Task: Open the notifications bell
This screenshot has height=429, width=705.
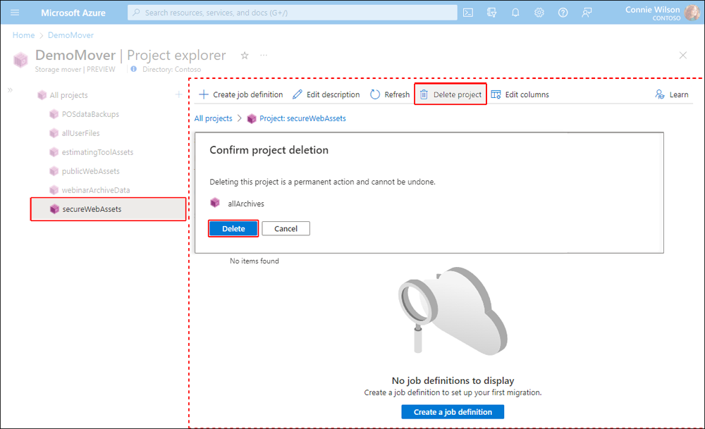Action: 515,13
